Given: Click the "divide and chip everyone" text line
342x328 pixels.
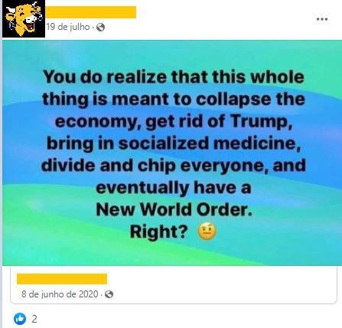Looking at the screenshot, I should [155, 166].
